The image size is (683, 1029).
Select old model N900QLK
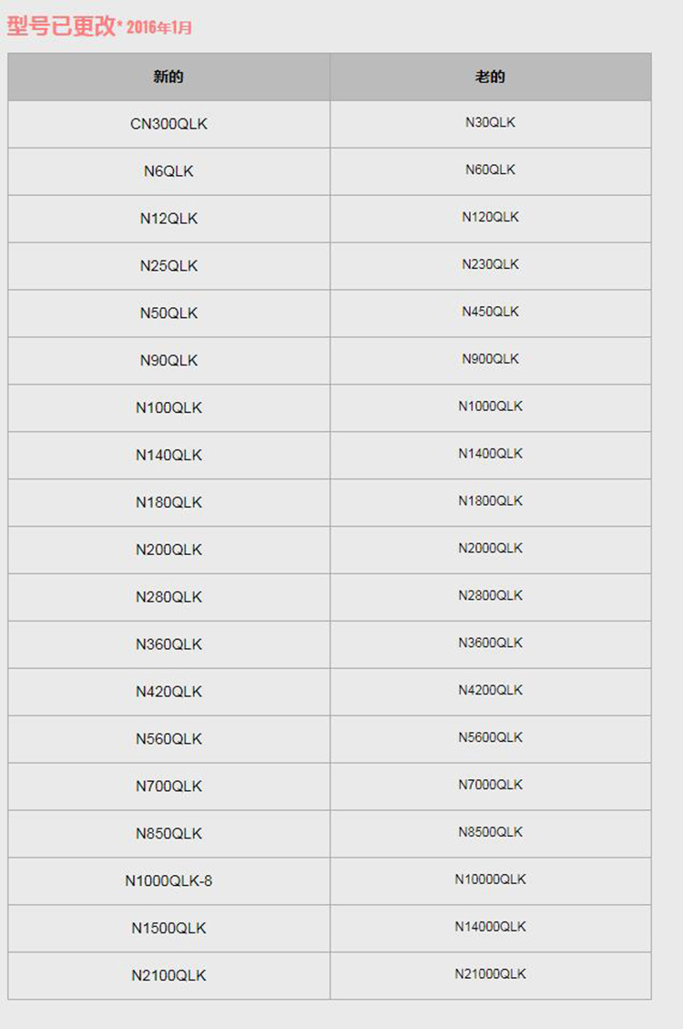tap(490, 359)
